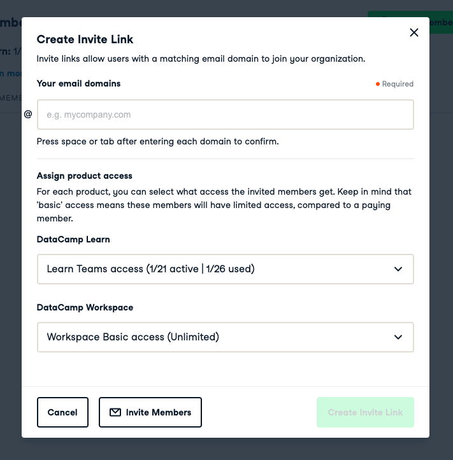Focus the email domains input field
Screen dimensions: 453x460
(226, 115)
